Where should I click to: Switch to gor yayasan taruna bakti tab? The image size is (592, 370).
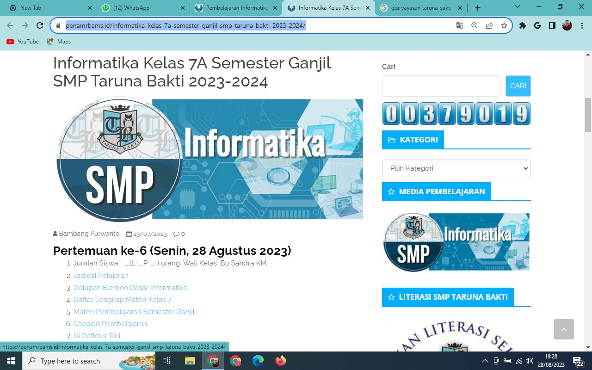421,8
